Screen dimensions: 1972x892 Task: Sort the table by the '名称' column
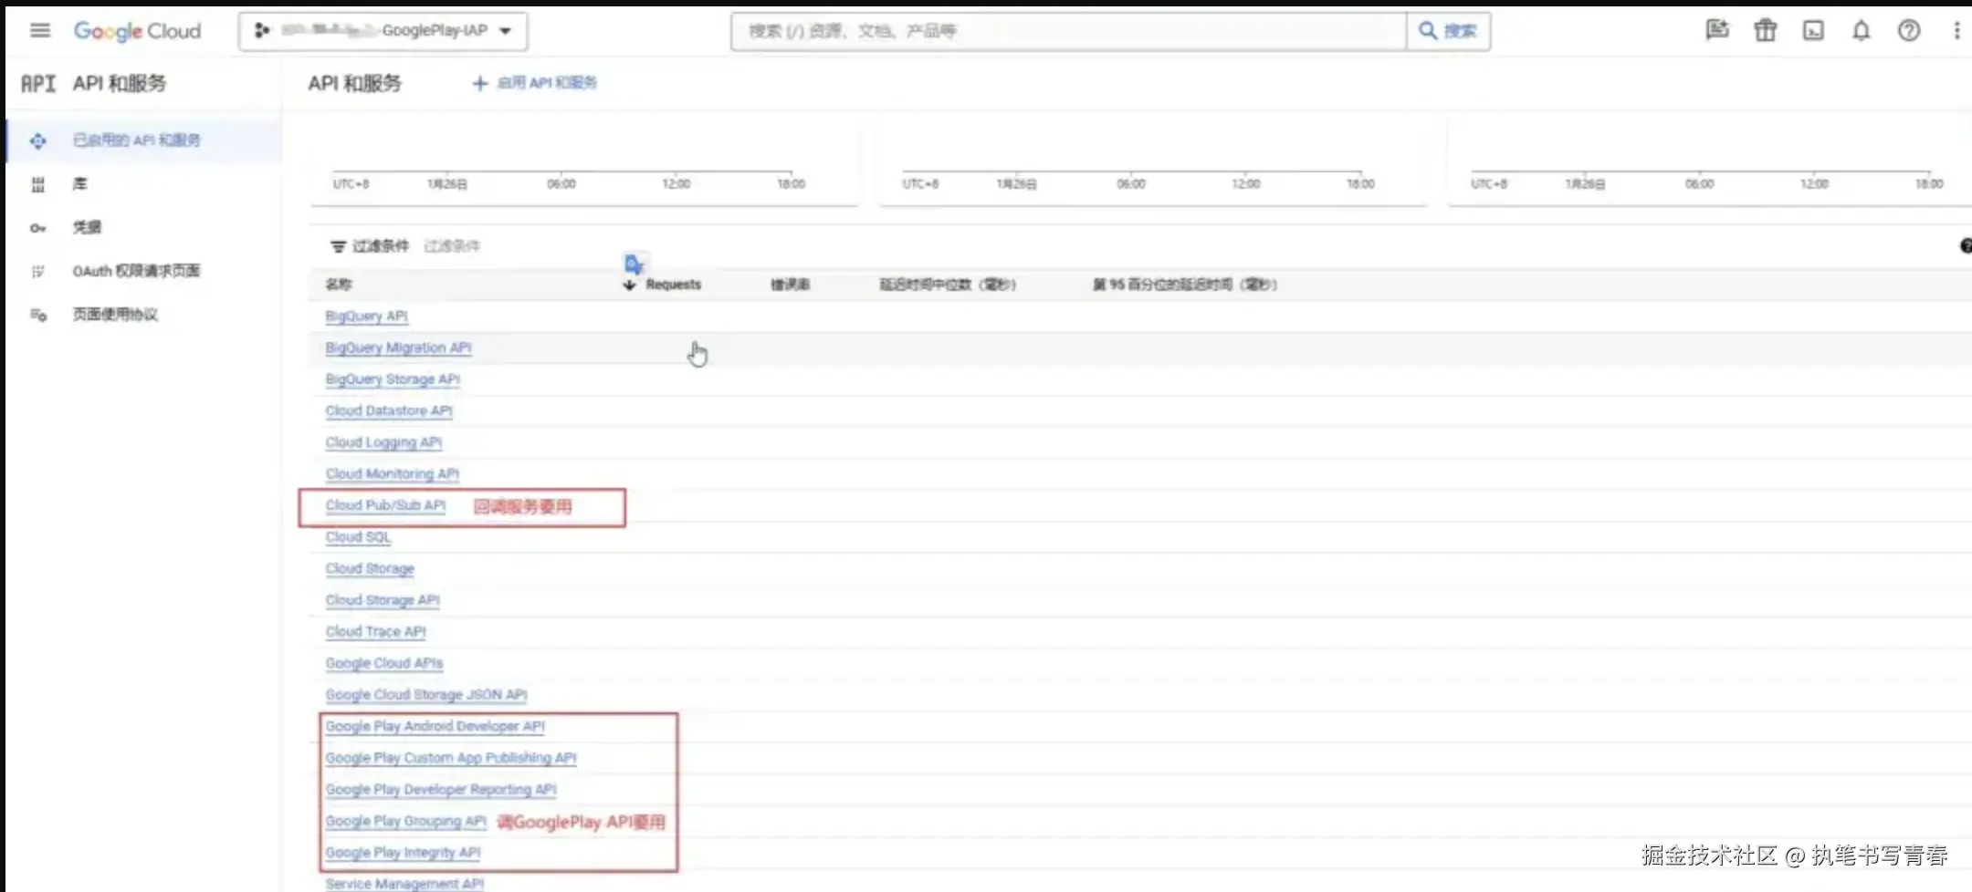pyautogui.click(x=339, y=285)
